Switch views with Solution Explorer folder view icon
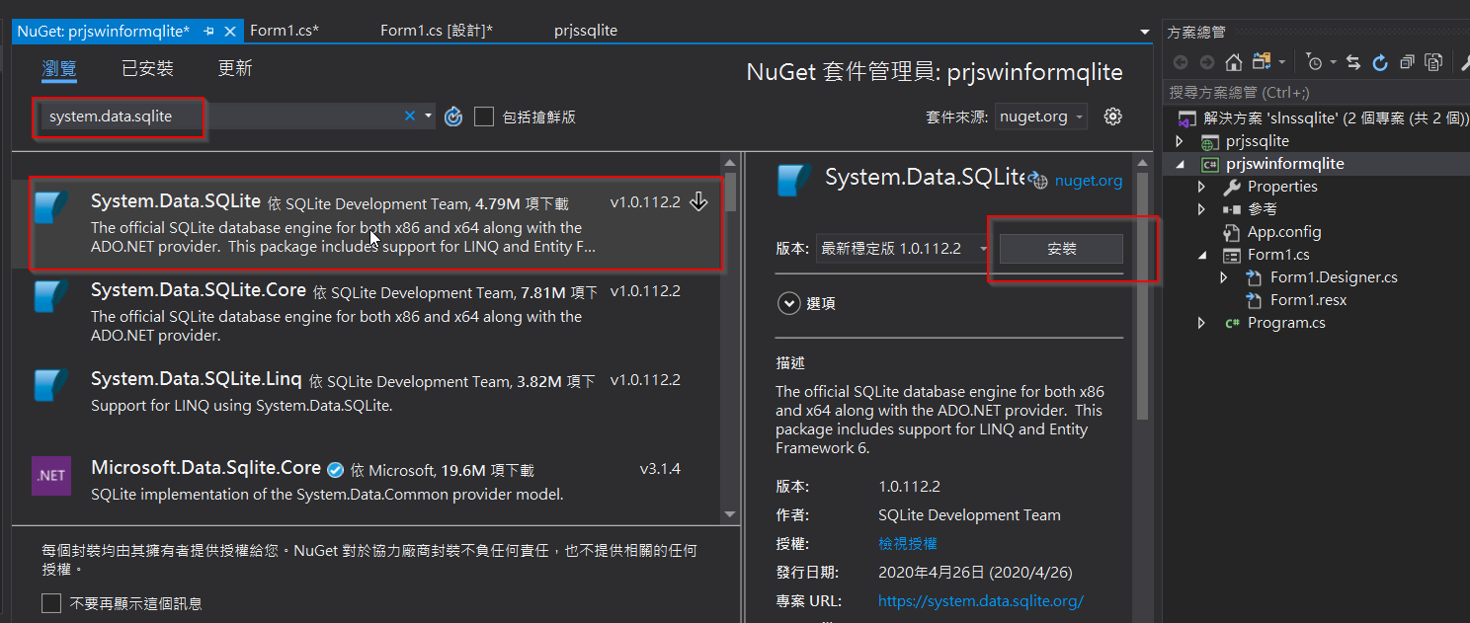Image resolution: width=1470 pixels, height=623 pixels. click(1261, 62)
